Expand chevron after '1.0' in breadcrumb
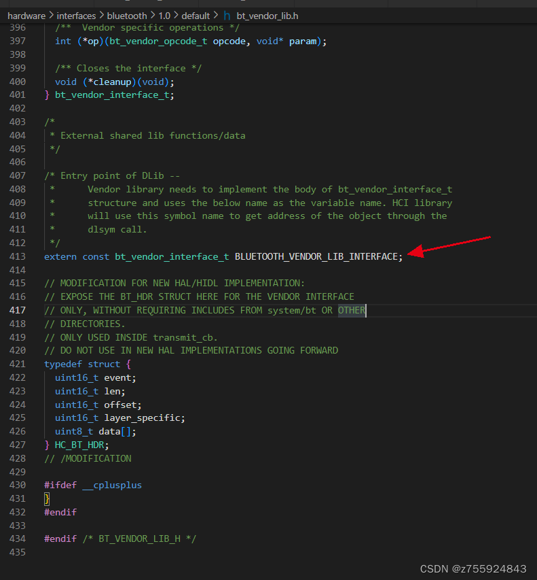The width and height of the screenshot is (537, 580). (176, 16)
